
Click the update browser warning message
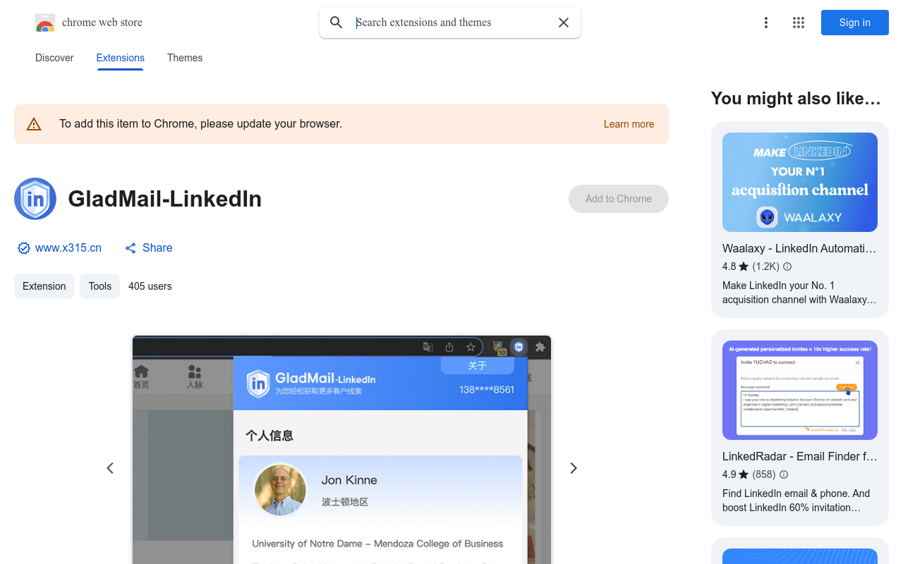[200, 124]
